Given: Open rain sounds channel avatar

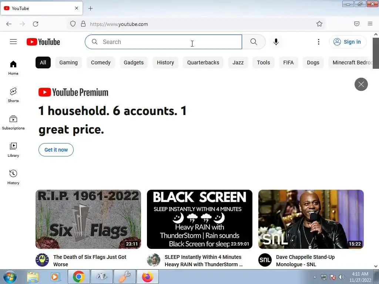Looking at the screenshot, I should click(x=154, y=260).
